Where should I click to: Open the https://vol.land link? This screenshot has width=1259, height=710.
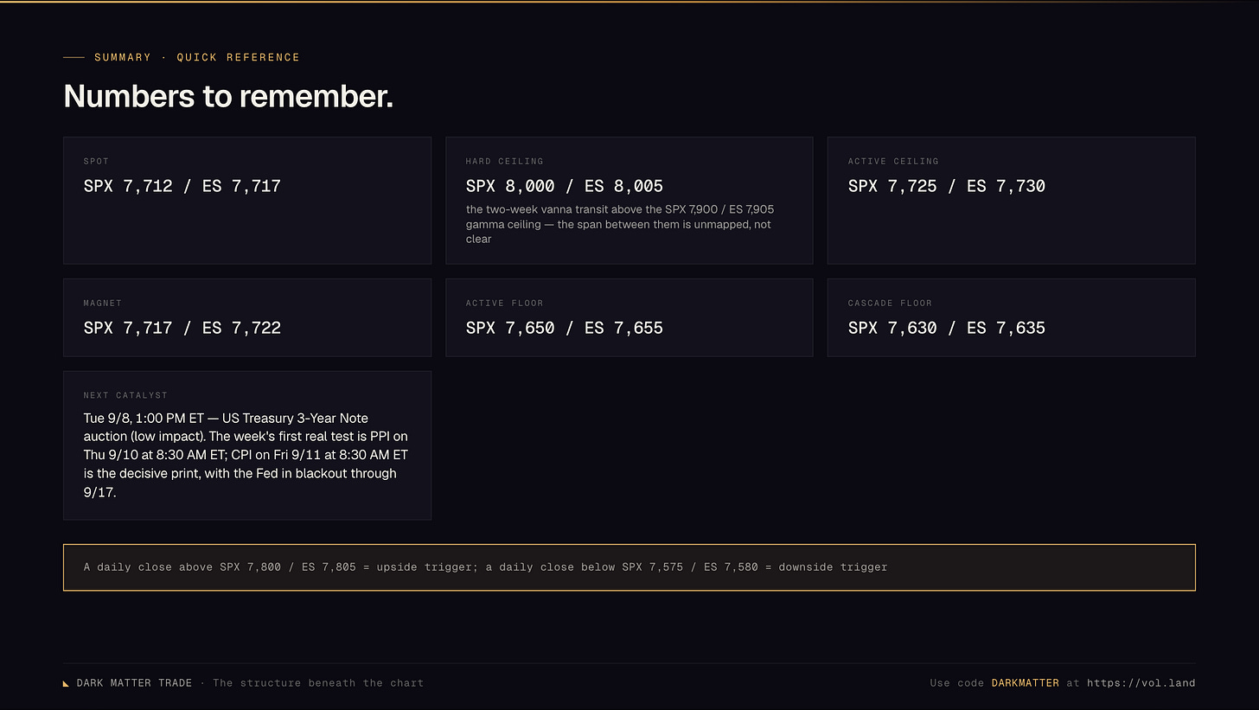(x=1141, y=682)
